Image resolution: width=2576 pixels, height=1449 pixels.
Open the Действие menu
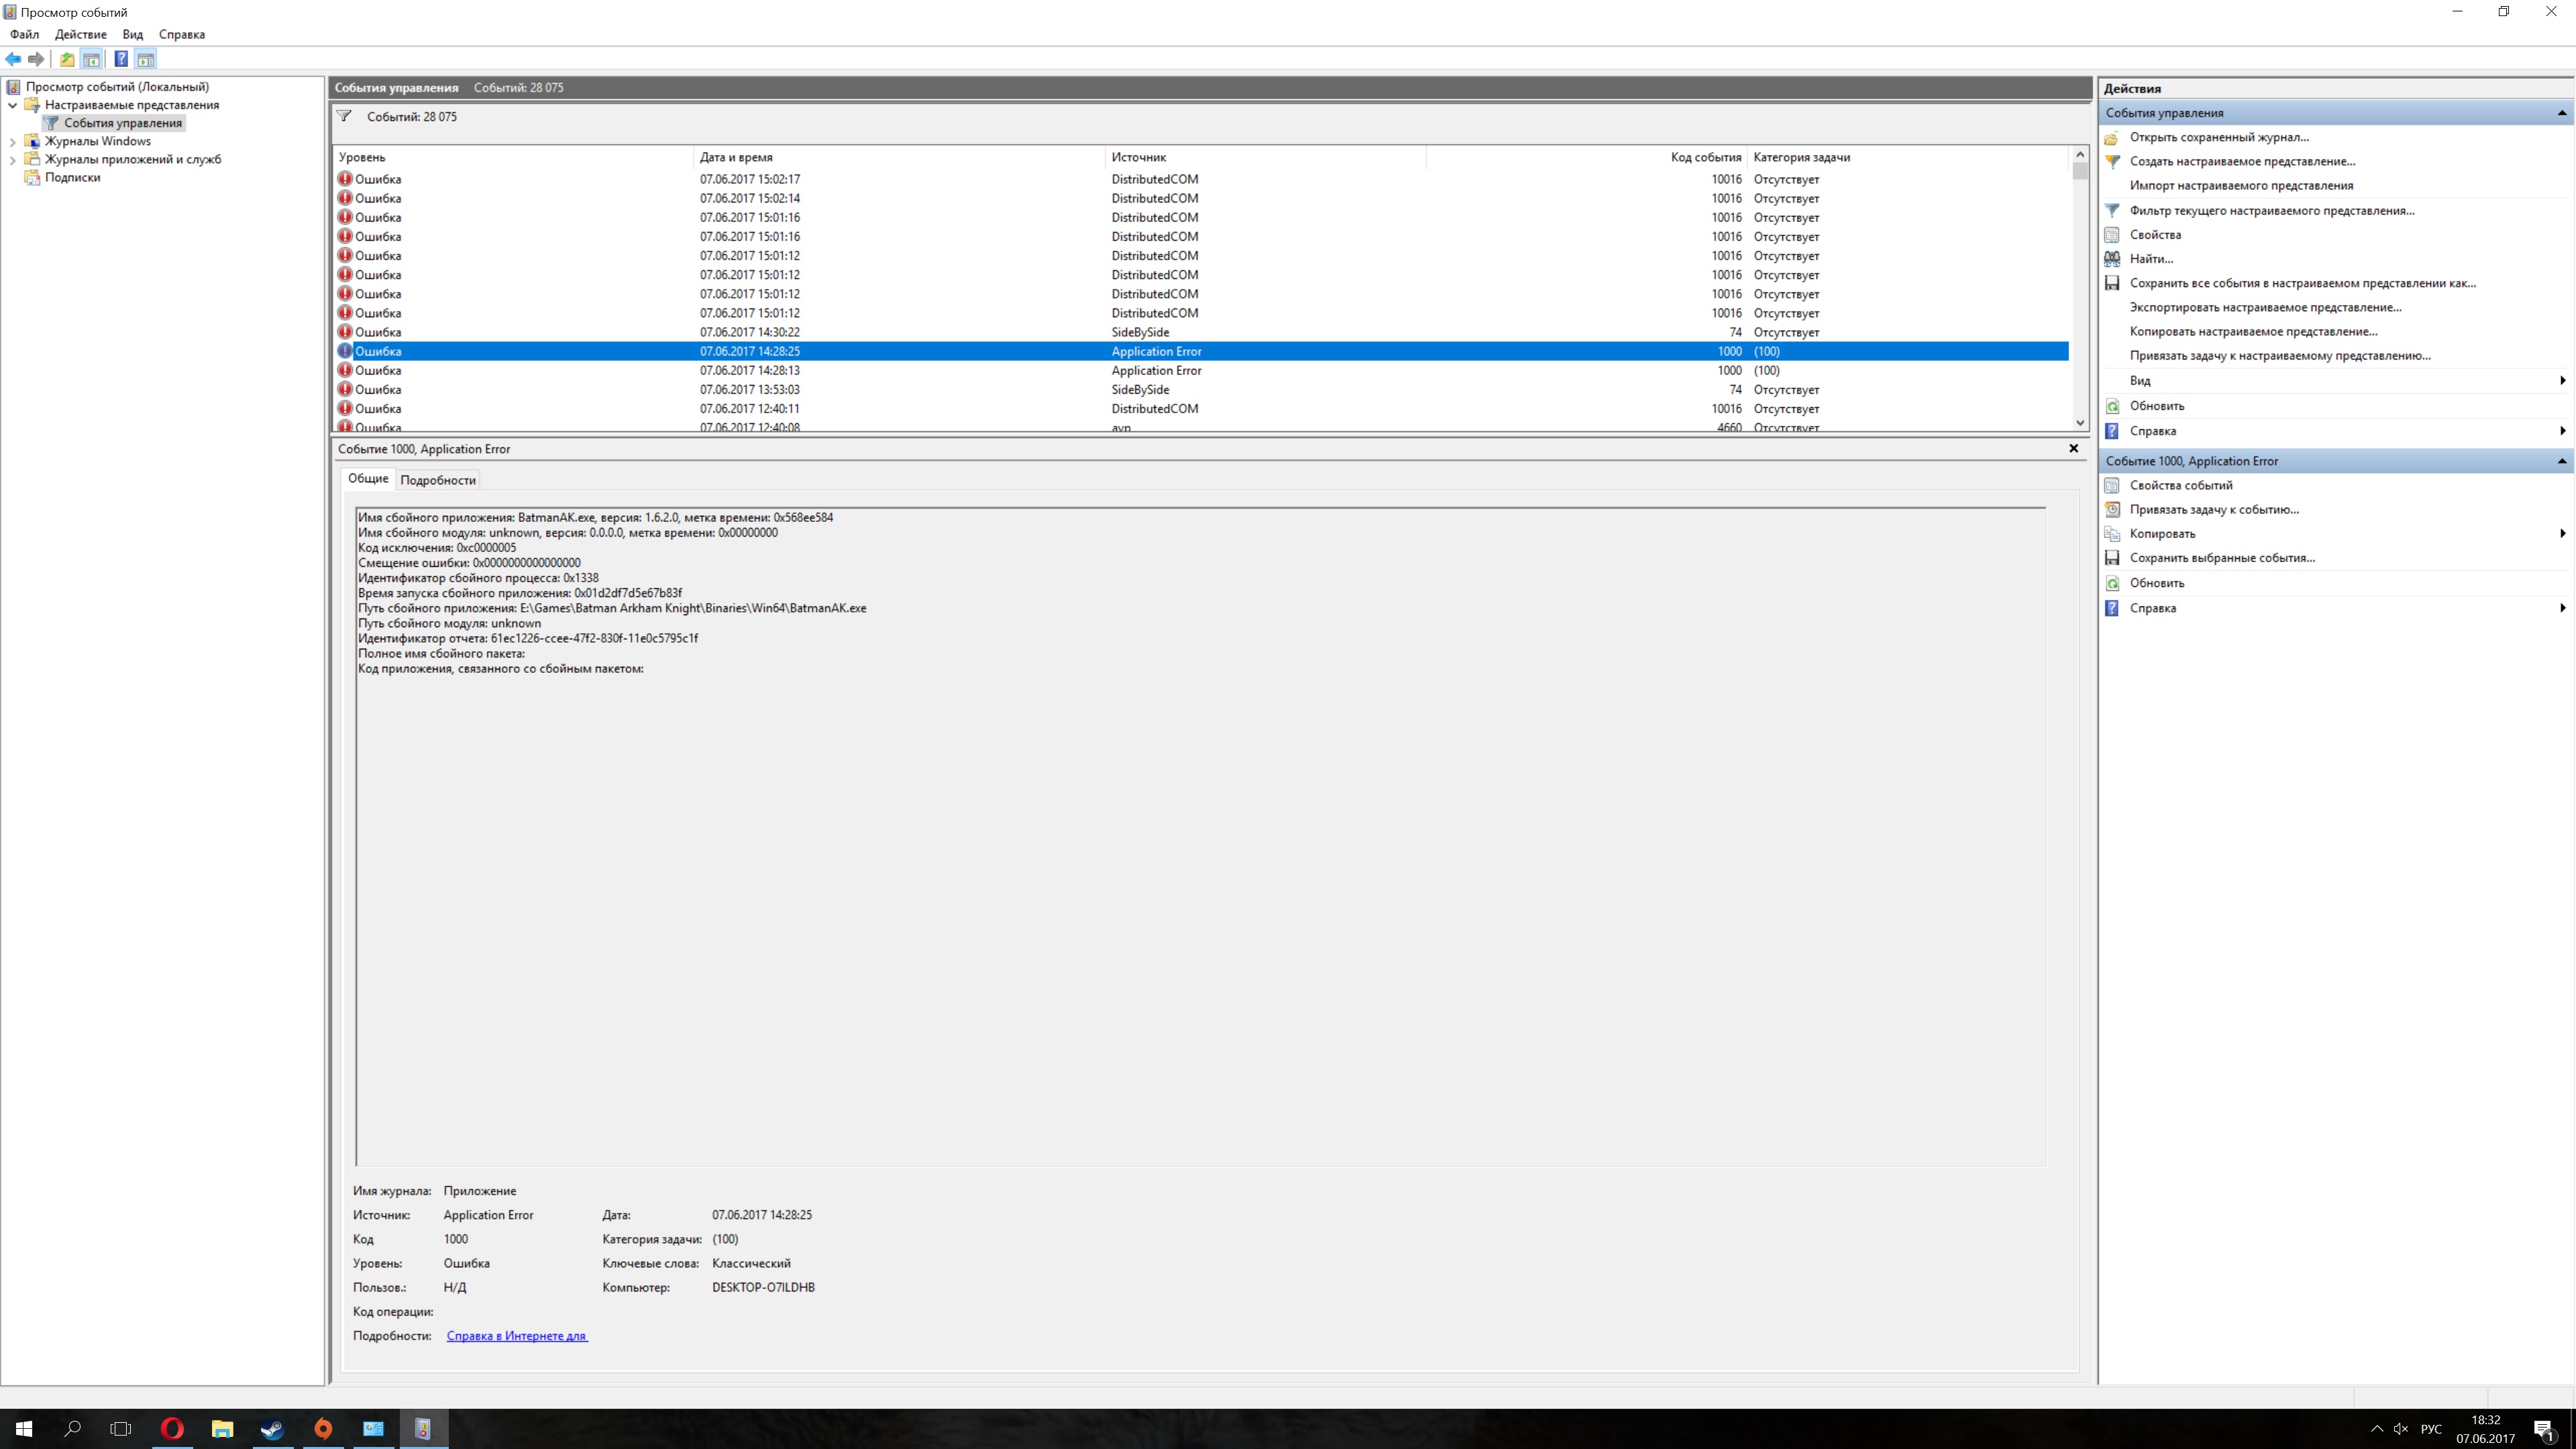coord(80,34)
